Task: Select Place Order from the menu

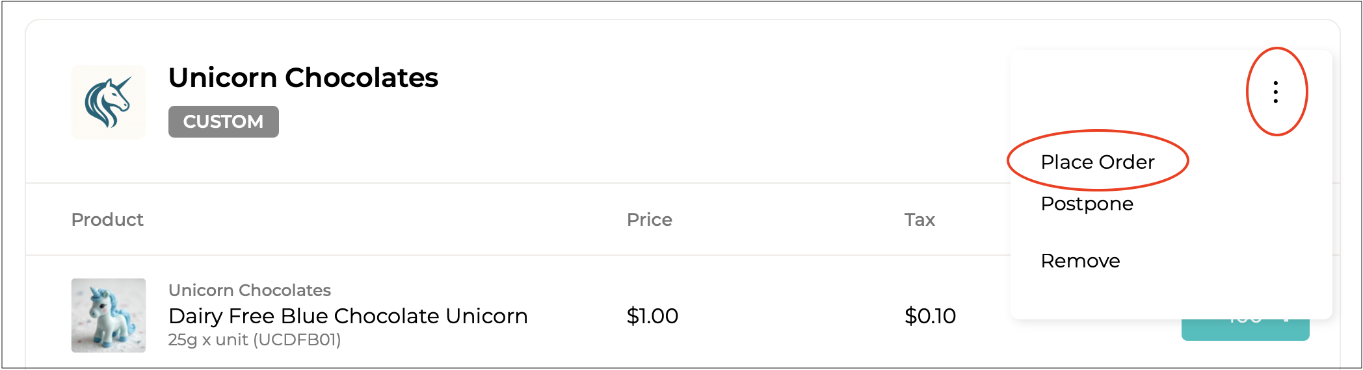Action: 1097,162
